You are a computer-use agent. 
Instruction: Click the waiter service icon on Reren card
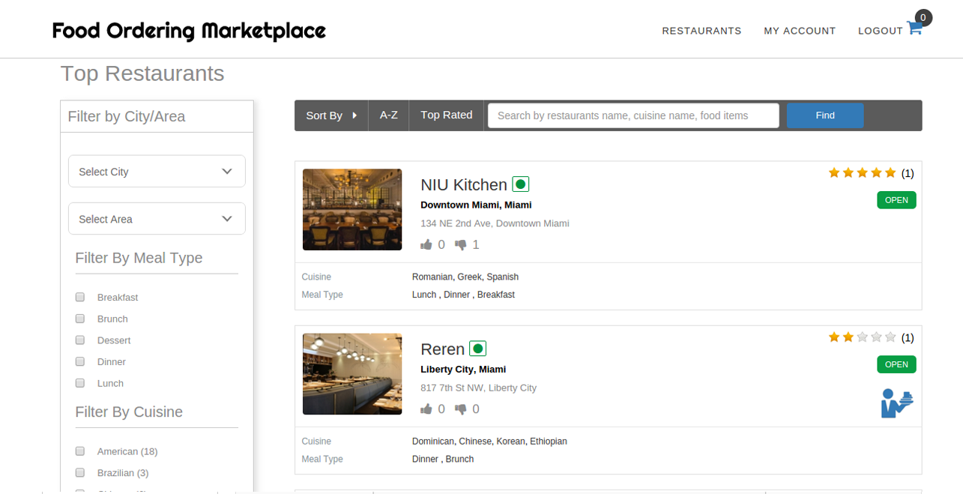click(x=897, y=403)
